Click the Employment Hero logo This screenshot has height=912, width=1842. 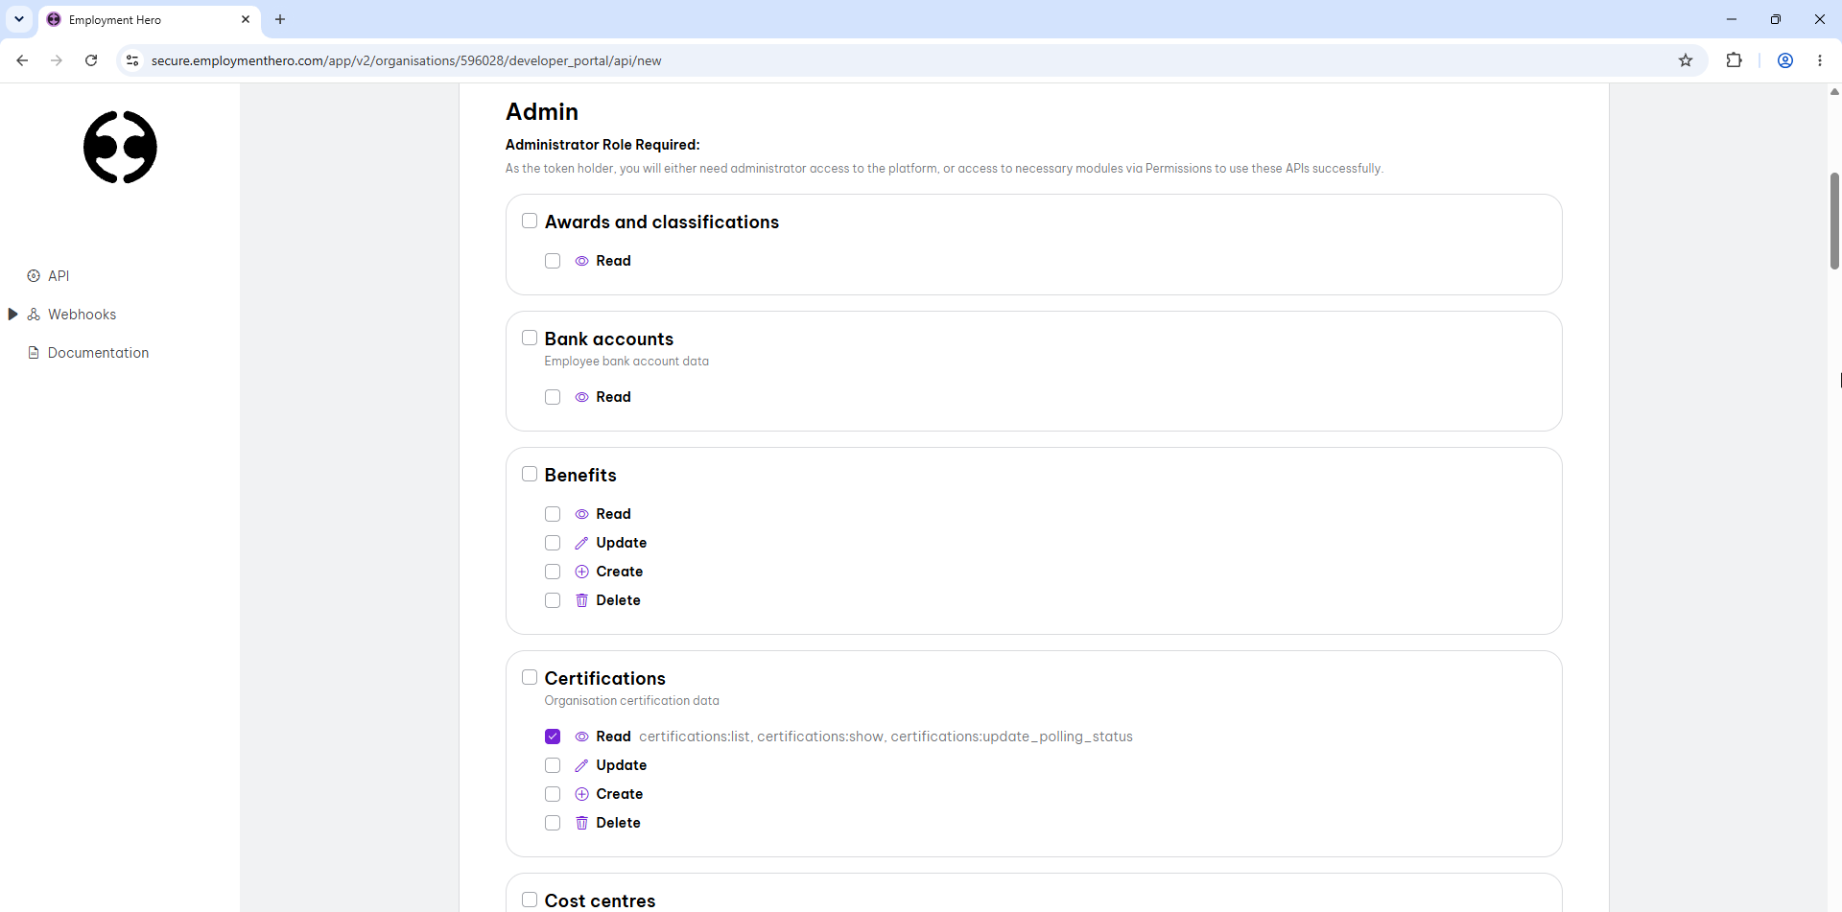pyautogui.click(x=120, y=147)
